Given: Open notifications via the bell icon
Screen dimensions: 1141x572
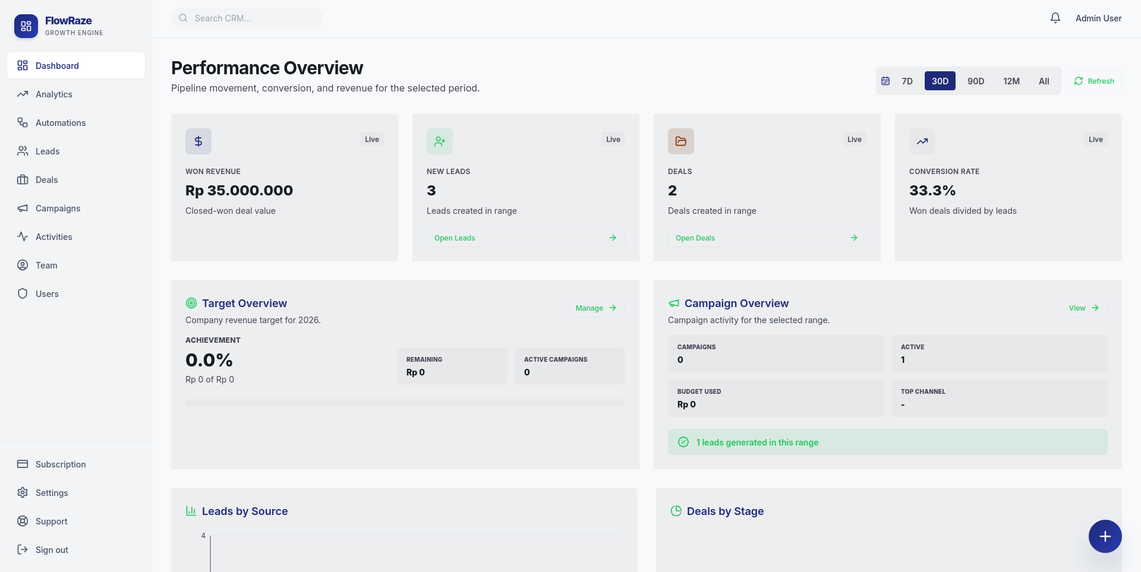Looking at the screenshot, I should [1055, 18].
